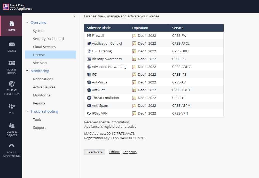Click the CPSB-ADNC service cell
This screenshot has height=178, width=259.
[181, 67]
